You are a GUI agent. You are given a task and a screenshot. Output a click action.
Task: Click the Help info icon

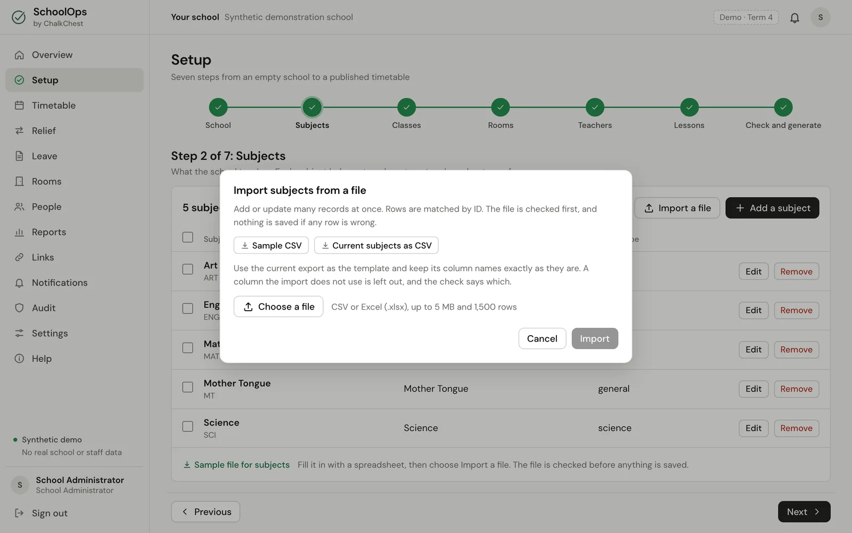click(19, 359)
